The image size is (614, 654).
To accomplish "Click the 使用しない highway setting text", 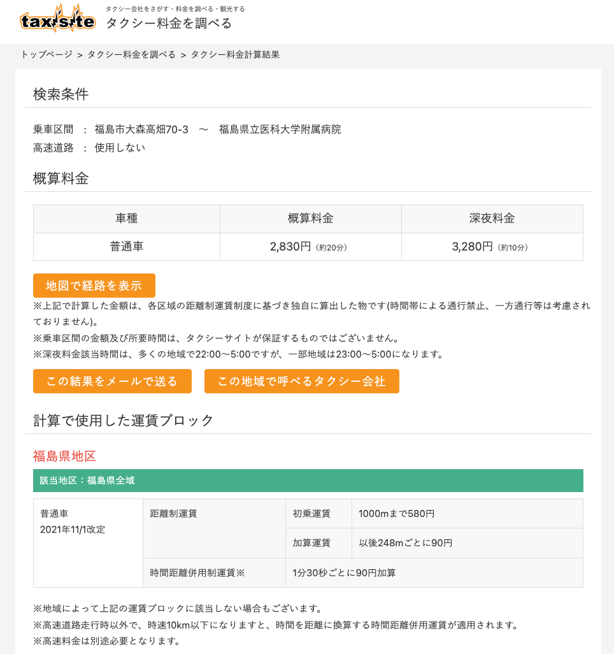I will [120, 148].
